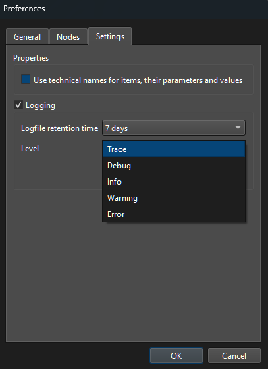Viewport: 268px width, 369px height.
Task: Switch to the General tab
Action: tap(27, 36)
